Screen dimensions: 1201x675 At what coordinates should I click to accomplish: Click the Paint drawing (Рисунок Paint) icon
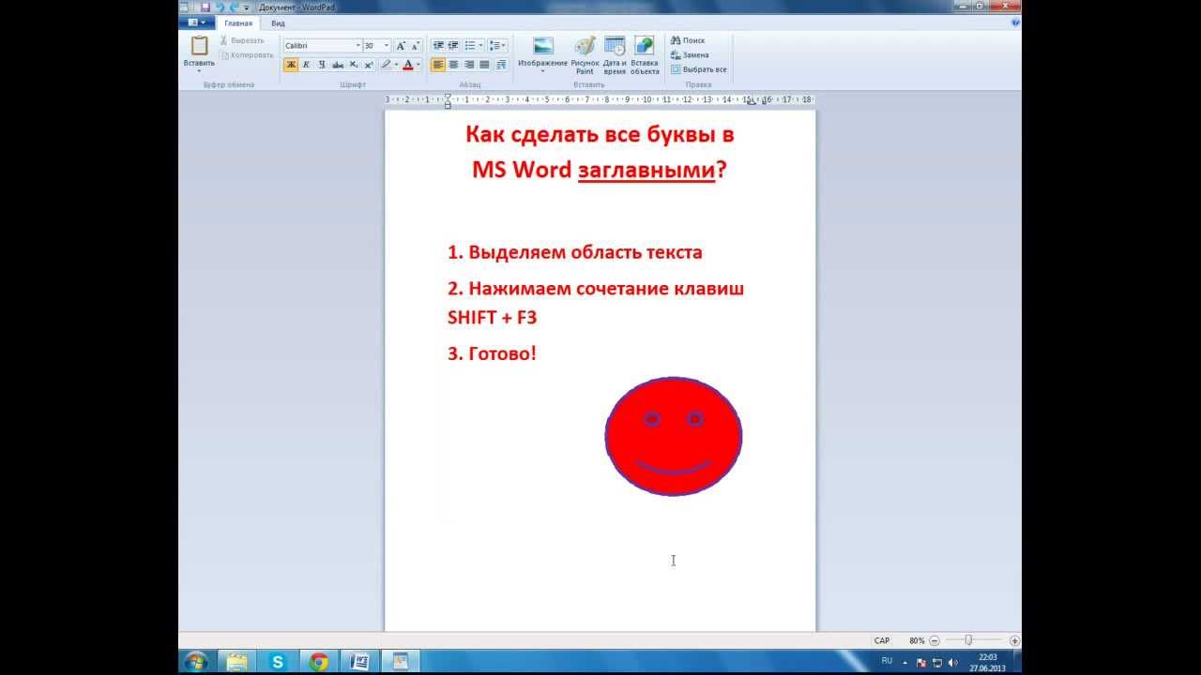point(585,46)
